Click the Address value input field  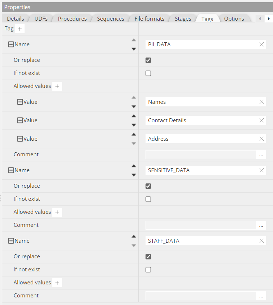[x=200, y=139]
